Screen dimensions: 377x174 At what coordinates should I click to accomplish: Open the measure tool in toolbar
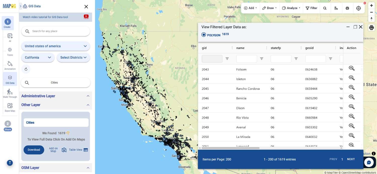tap(336, 8)
